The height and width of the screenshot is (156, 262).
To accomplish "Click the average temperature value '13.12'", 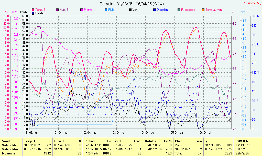I will pyautogui.click(x=47, y=153).
